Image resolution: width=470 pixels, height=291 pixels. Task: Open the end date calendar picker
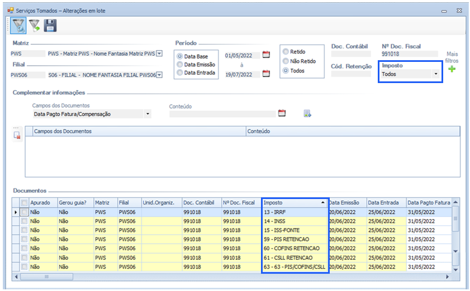pos(266,73)
